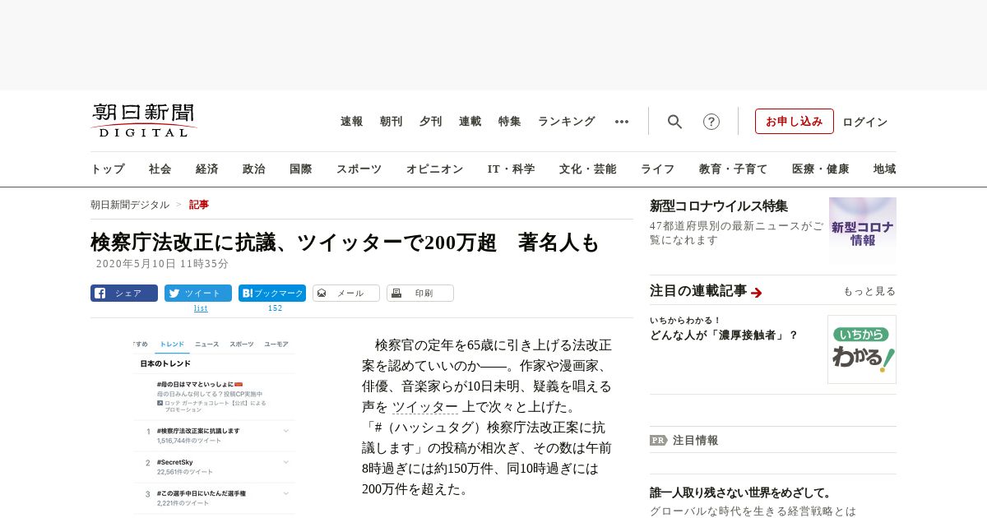The width and height of the screenshot is (987, 518).
Task: Send the article by mail (メール)
Action: 346,293
